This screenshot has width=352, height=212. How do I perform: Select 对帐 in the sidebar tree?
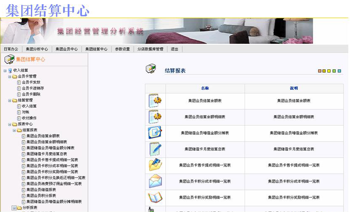click(x=26, y=112)
